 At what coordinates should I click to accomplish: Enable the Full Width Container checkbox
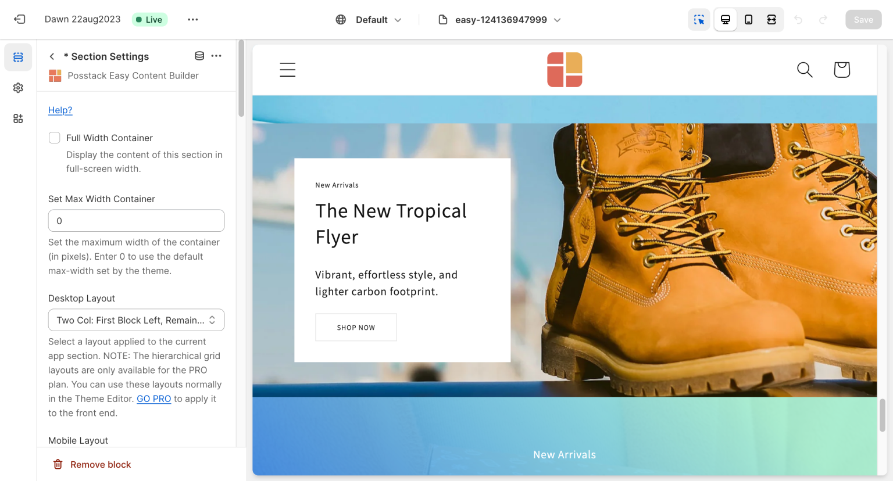[x=55, y=138]
